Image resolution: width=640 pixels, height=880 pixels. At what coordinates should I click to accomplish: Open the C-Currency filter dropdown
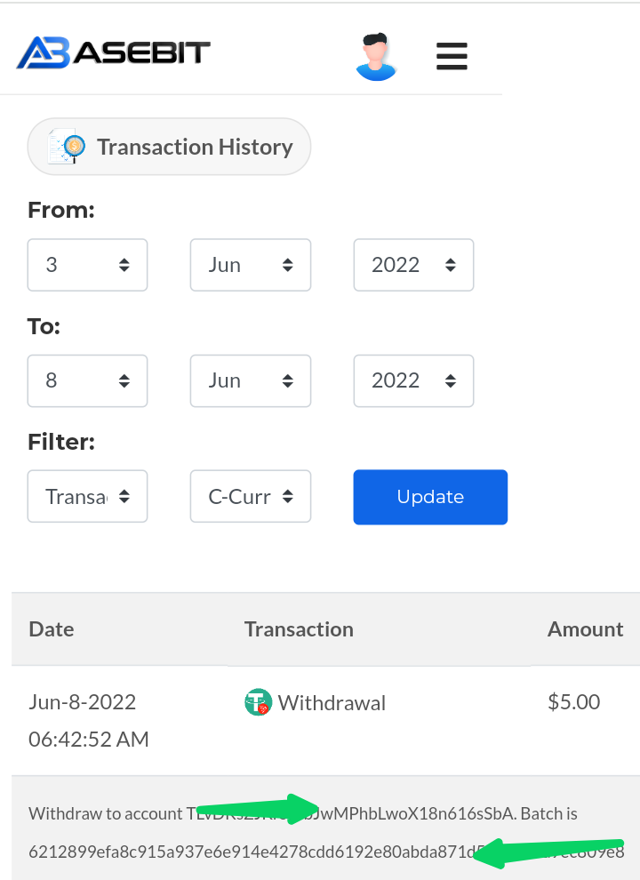click(251, 496)
